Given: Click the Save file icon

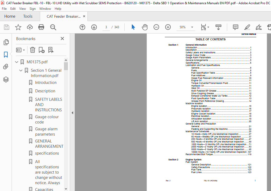Looking at the screenshot, I should [7, 27].
